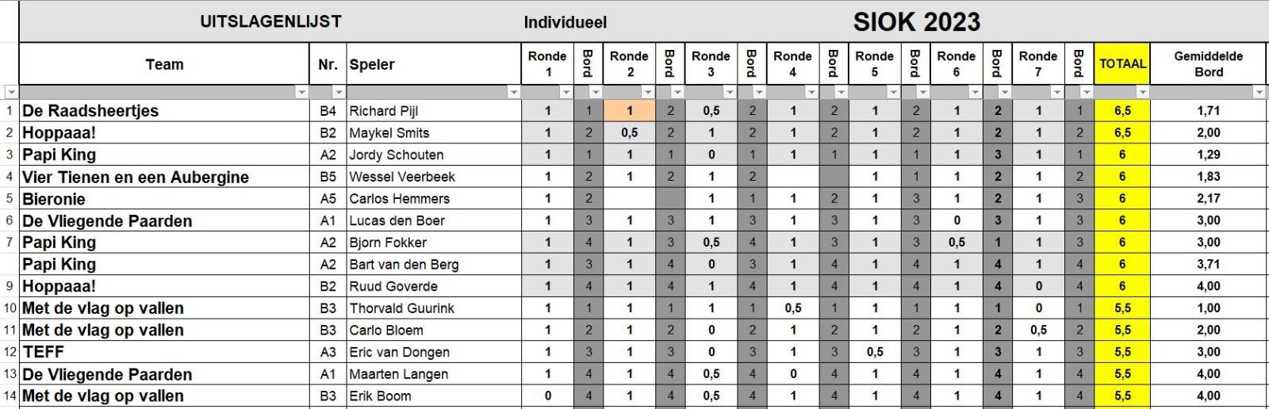Open the TOTAAL column filter dropdown
This screenshot has height=409, width=1269.
(1141, 93)
